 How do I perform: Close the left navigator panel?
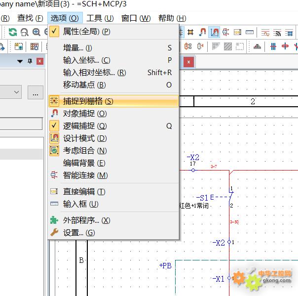pos(40,61)
